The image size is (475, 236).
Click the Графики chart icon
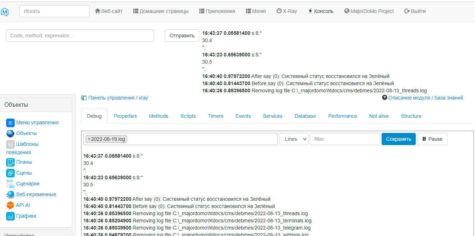tap(10, 216)
